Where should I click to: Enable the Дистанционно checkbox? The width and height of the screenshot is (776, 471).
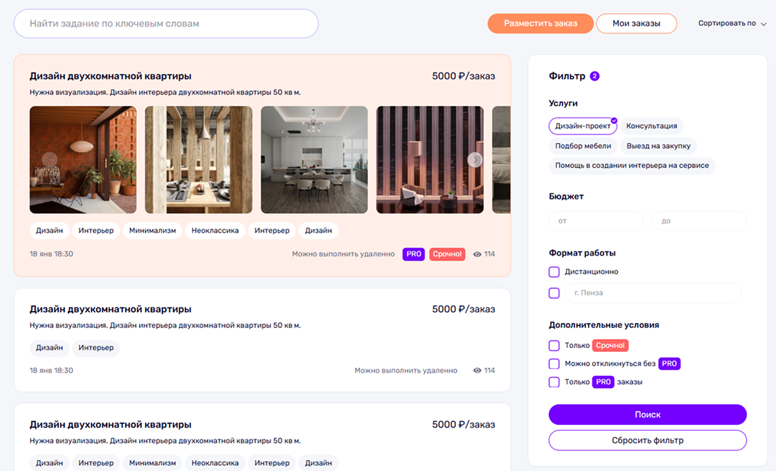554,272
